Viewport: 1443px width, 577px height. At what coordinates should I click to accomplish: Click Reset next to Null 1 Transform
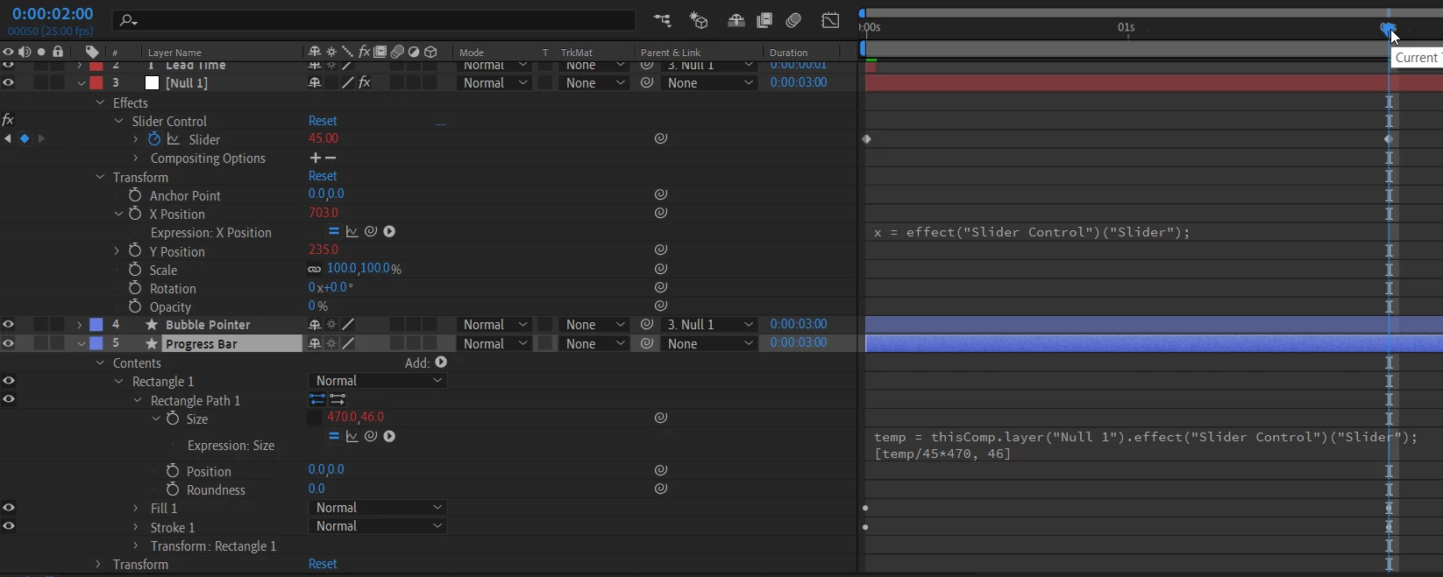[323, 176]
